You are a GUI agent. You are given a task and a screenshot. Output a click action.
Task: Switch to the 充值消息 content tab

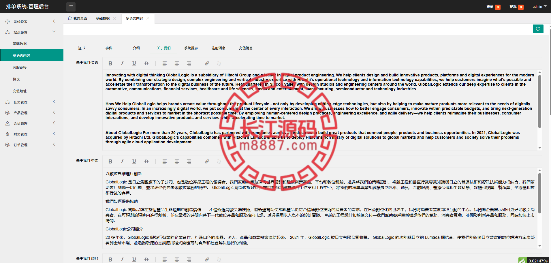click(246, 48)
